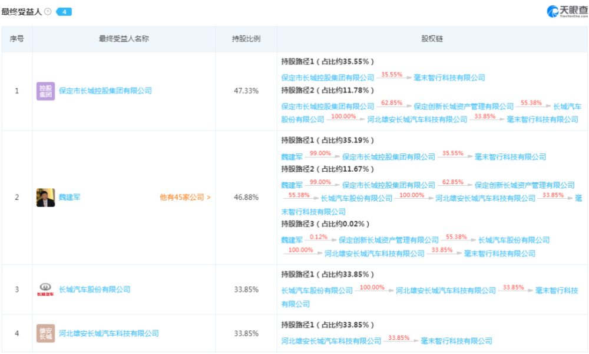Click 持股比例 column header
The image size is (589, 354).
coord(246,39)
